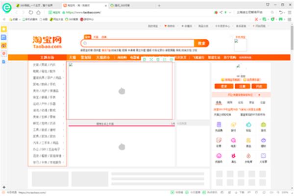Viewport: 294px width, 196px height.
Task: Open the My Taobao dropdown in top bar
Action: [154, 26]
